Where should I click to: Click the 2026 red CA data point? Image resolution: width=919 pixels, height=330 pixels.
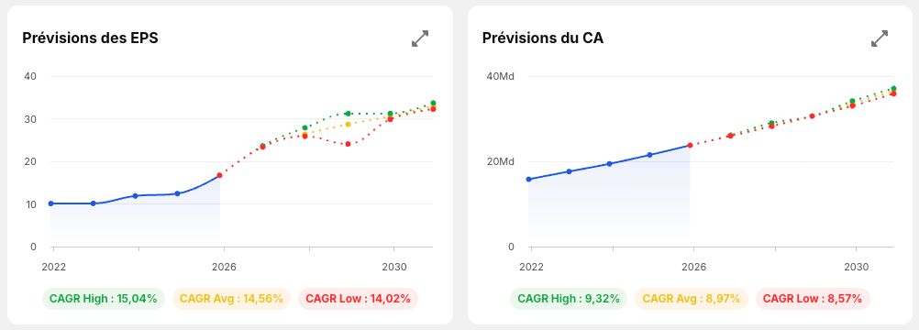coord(690,145)
